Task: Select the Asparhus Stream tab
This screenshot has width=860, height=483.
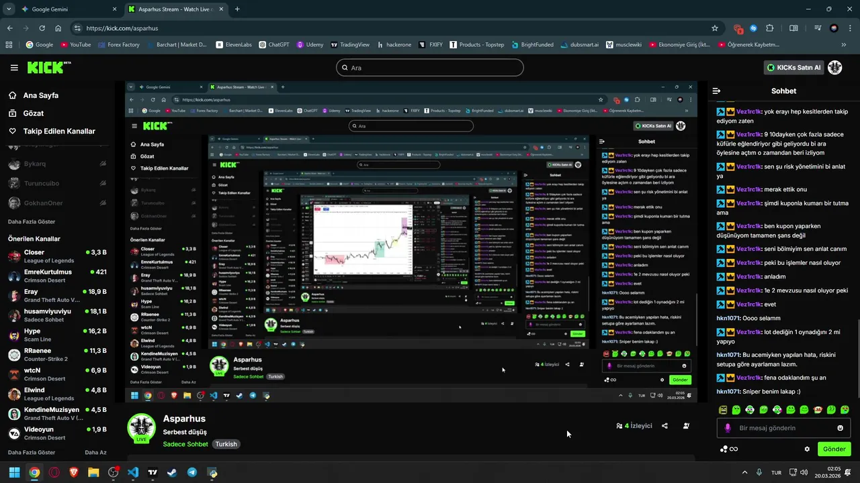Action: pyautogui.click(x=176, y=9)
